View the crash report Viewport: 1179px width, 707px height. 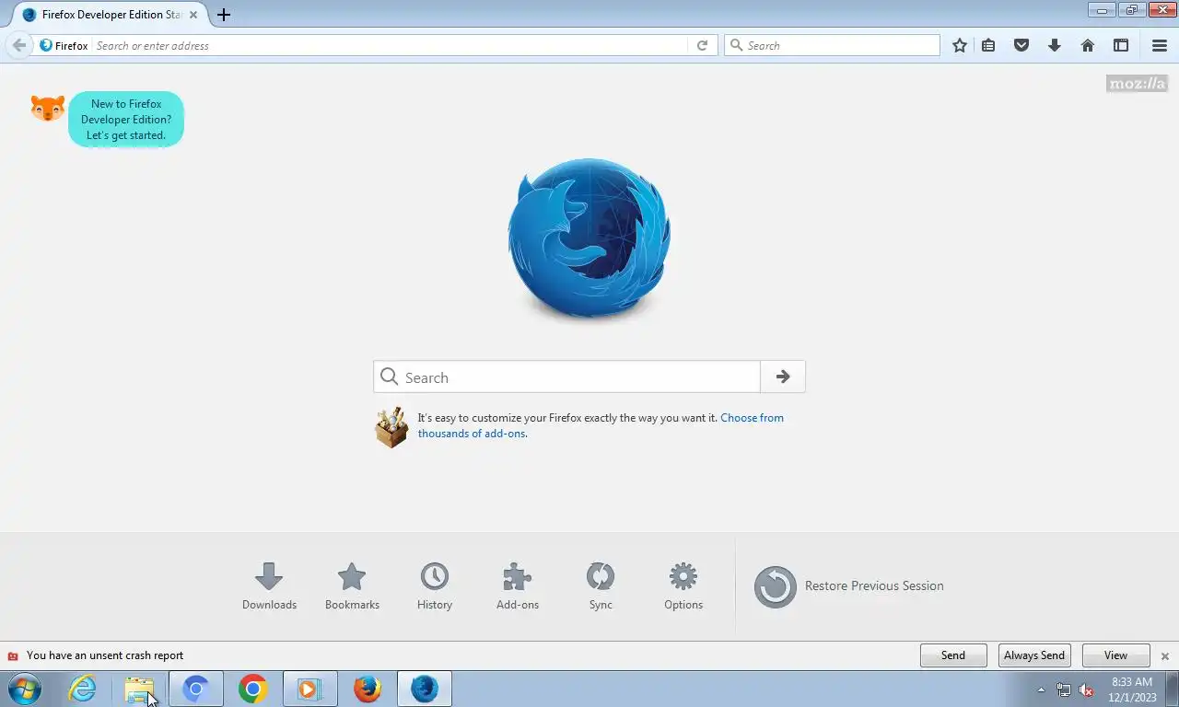tap(1115, 655)
